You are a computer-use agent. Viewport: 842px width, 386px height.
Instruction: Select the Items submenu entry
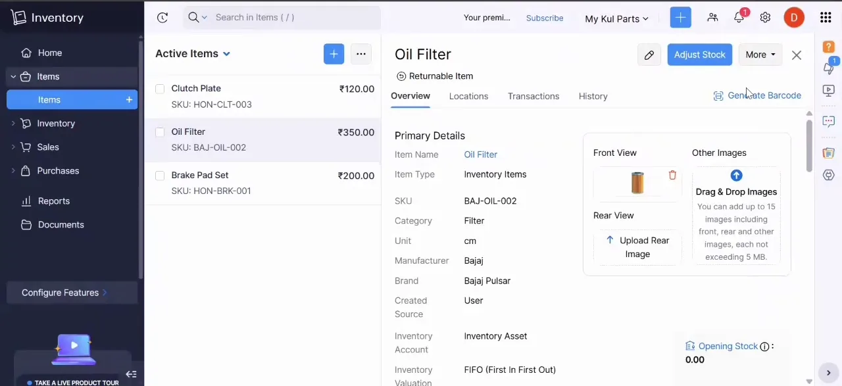point(72,100)
